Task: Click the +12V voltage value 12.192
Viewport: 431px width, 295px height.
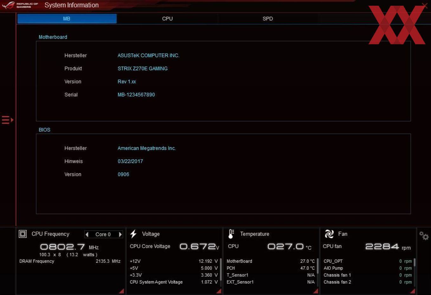Action: [x=208, y=261]
